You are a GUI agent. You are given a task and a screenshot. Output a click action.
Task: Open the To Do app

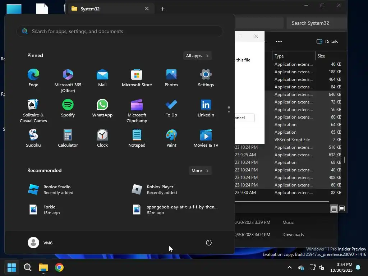click(171, 108)
